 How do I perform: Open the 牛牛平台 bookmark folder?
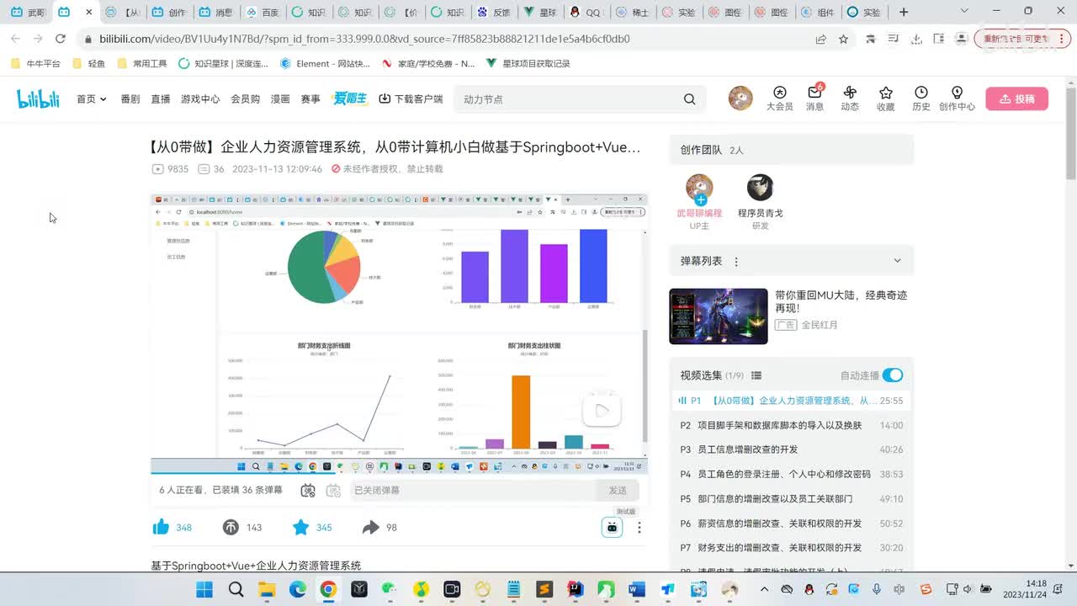click(x=36, y=63)
